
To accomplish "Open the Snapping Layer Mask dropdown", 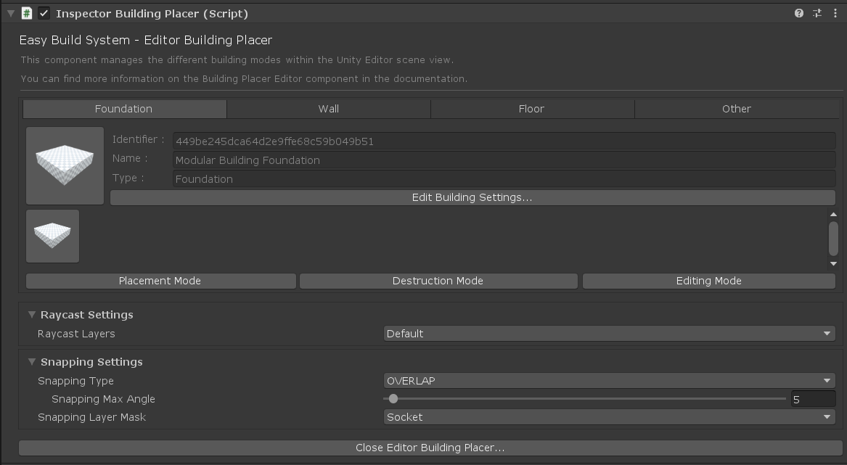I will click(609, 417).
